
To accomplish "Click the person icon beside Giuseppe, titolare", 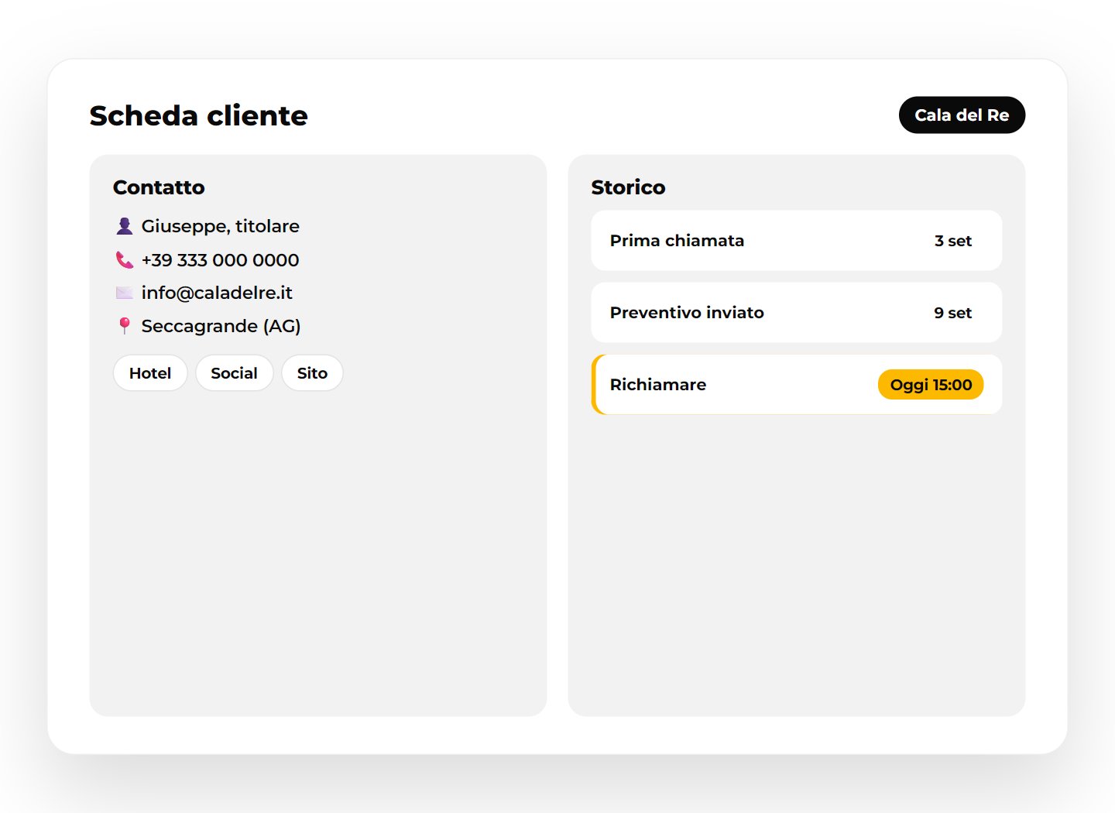I will click(124, 226).
